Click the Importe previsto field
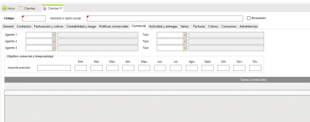The height and width of the screenshot is (122, 310). pos(54,68)
